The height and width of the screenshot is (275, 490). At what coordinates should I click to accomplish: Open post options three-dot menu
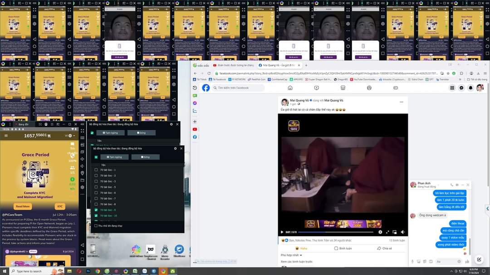click(x=401, y=102)
